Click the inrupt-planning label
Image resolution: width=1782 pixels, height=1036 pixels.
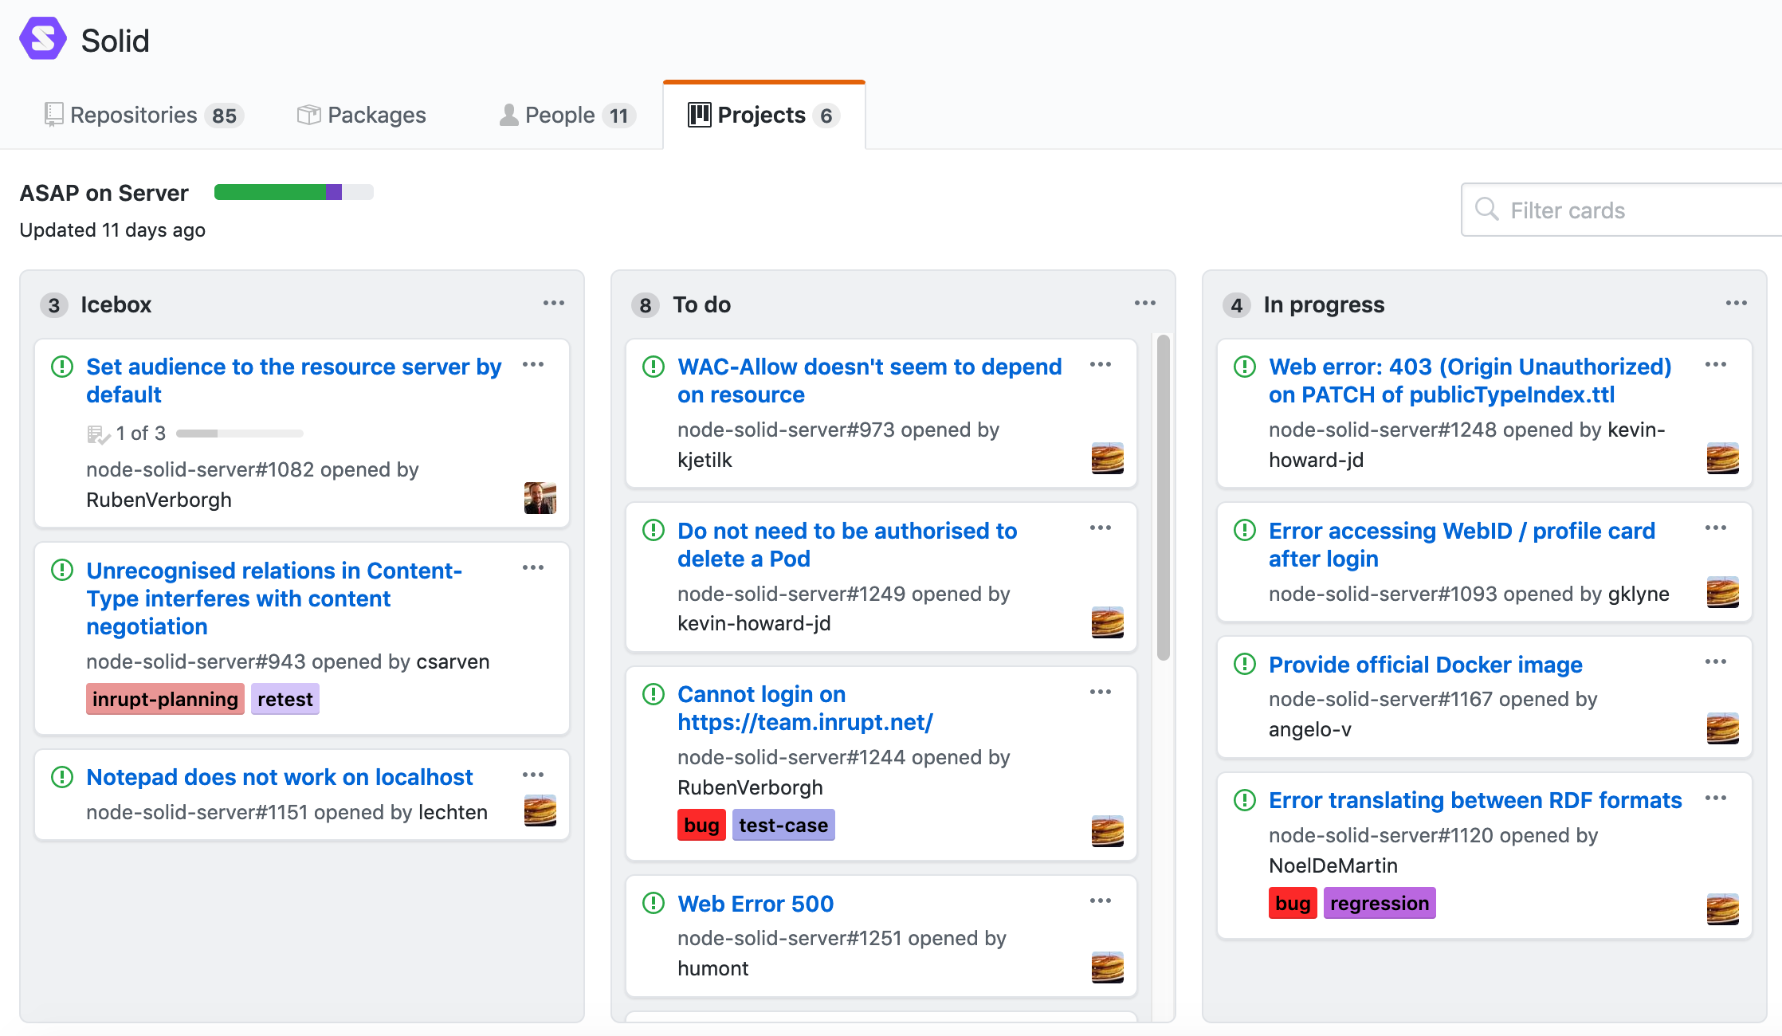coord(165,699)
